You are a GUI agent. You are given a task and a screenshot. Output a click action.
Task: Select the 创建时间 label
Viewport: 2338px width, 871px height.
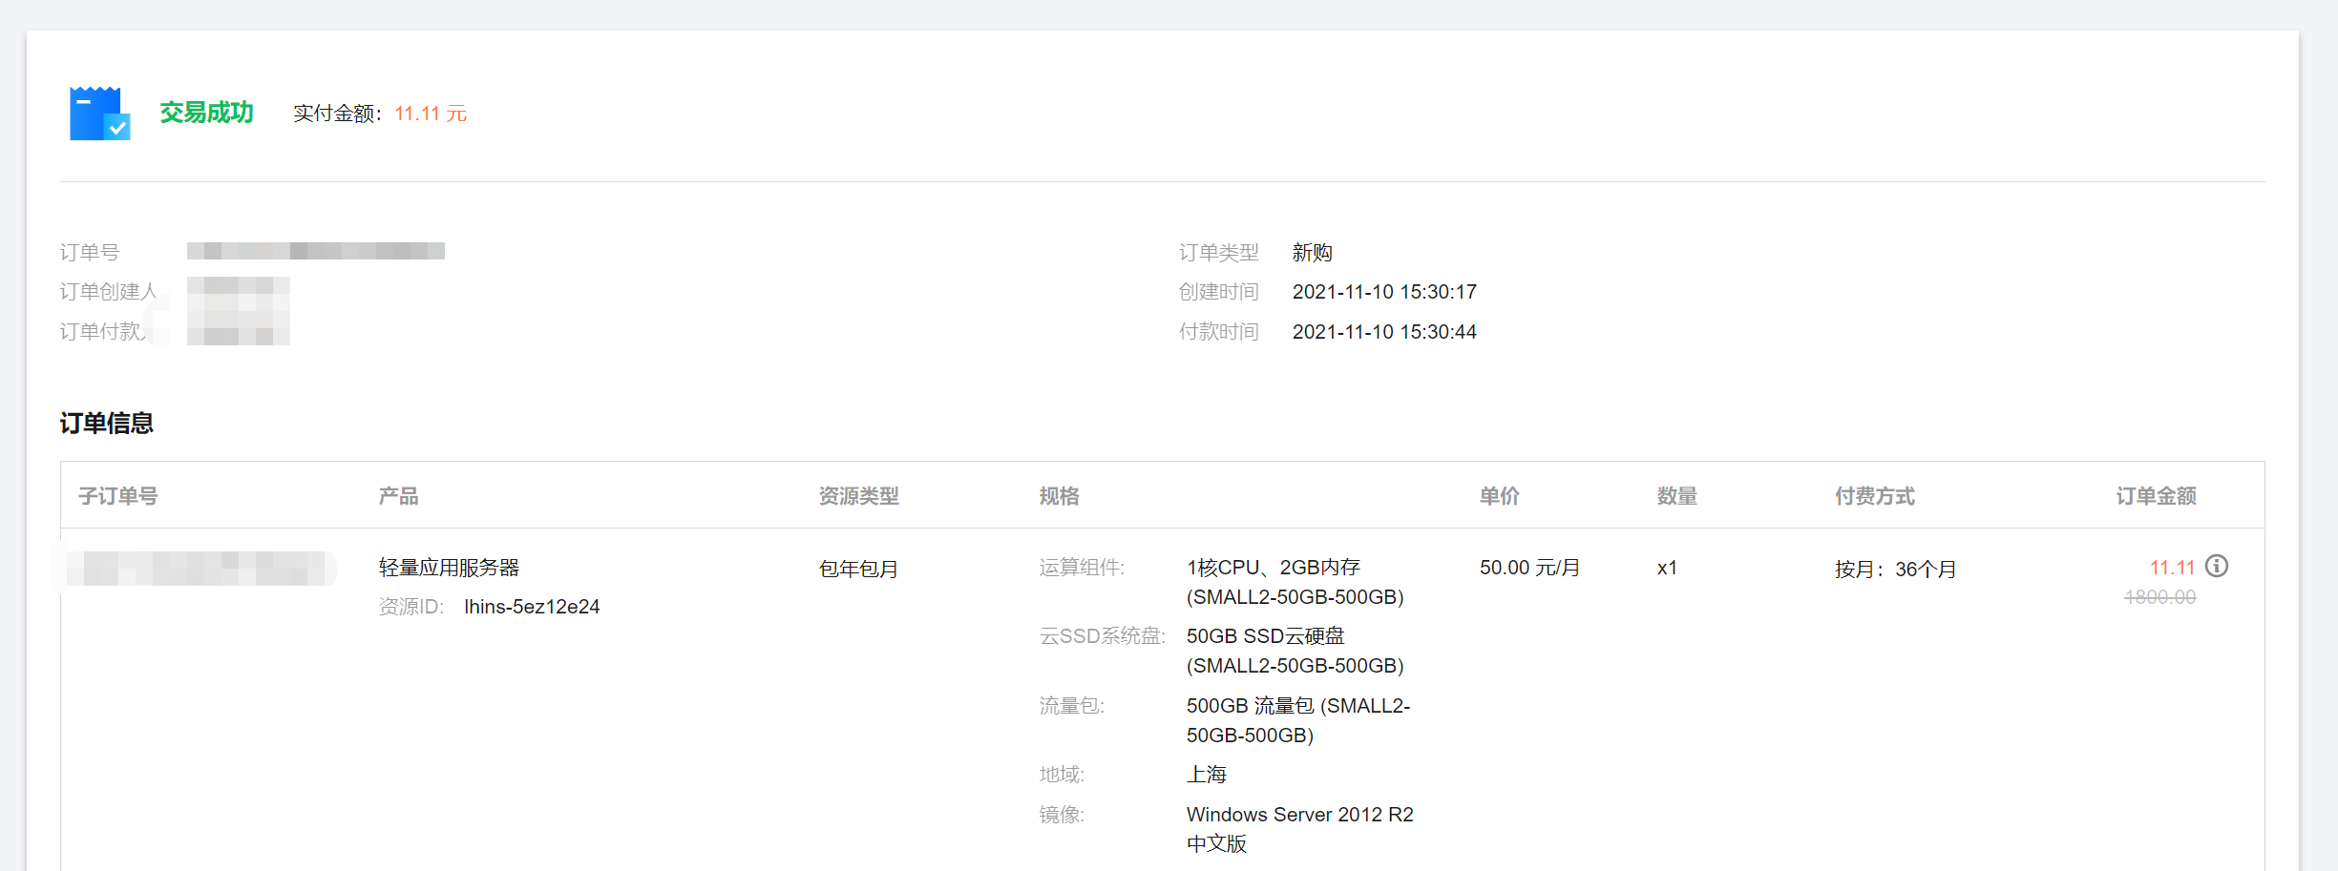click(1219, 292)
